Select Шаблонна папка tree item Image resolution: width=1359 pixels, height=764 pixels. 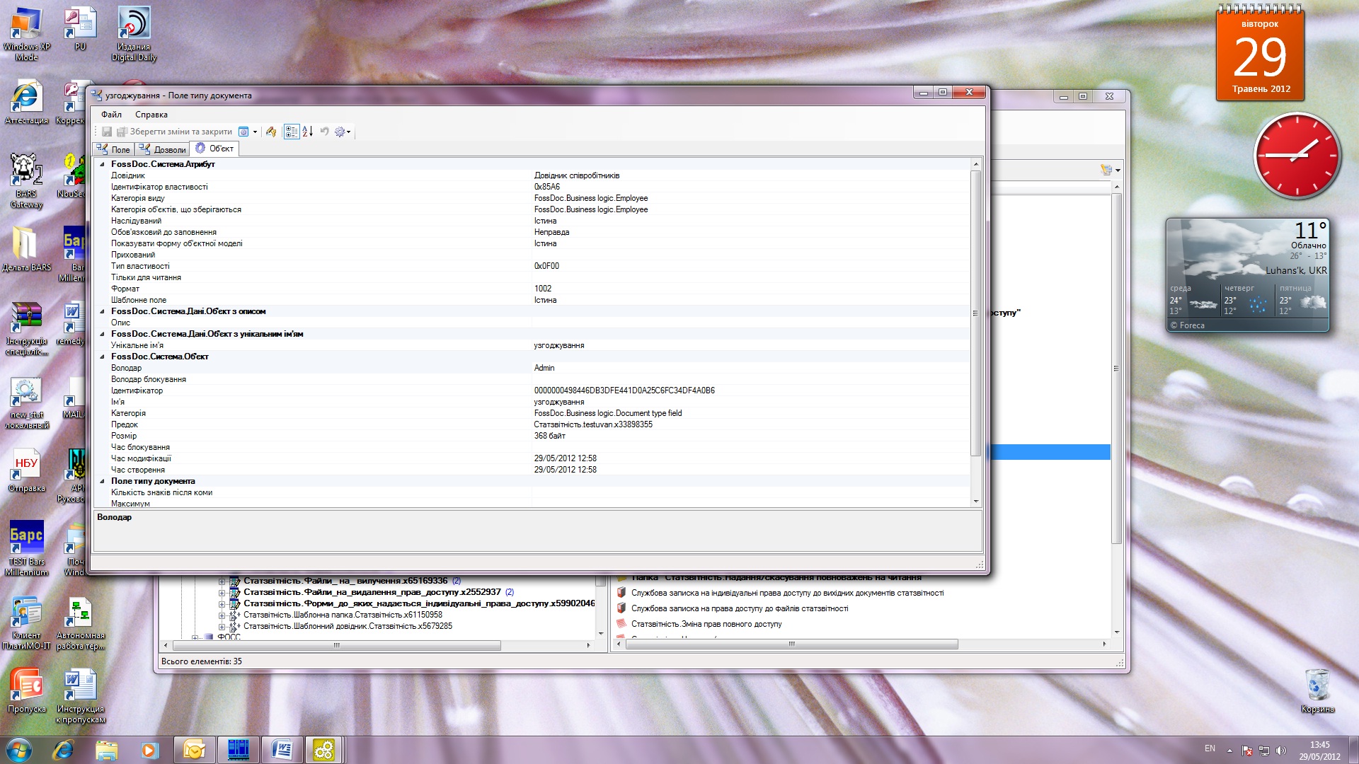pos(343,615)
